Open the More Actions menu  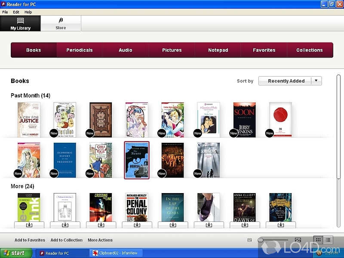tap(100, 240)
